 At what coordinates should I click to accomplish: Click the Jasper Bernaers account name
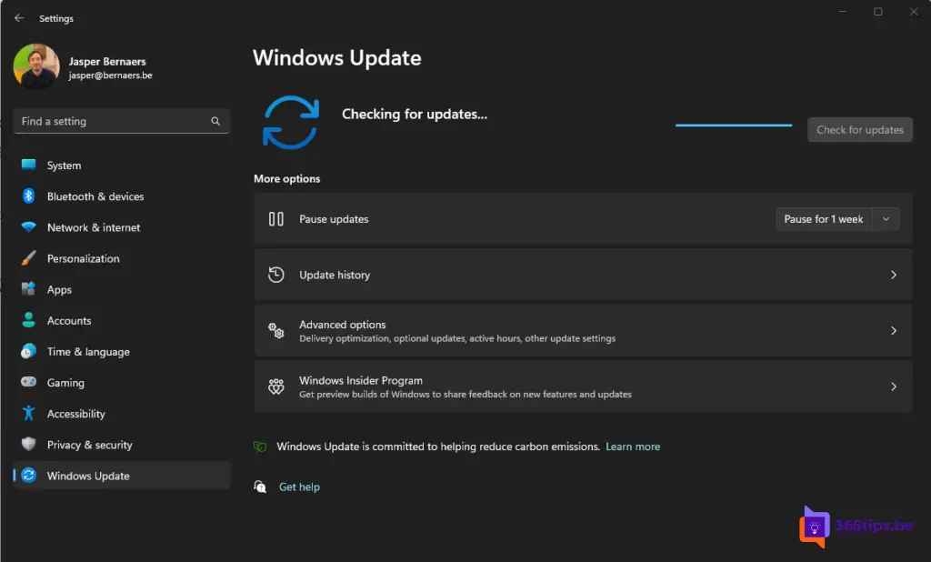click(x=107, y=61)
